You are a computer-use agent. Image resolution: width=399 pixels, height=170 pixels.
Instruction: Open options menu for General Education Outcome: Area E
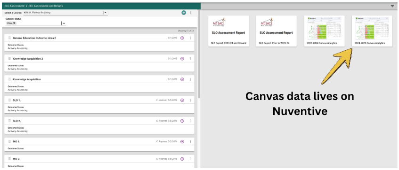coord(190,38)
